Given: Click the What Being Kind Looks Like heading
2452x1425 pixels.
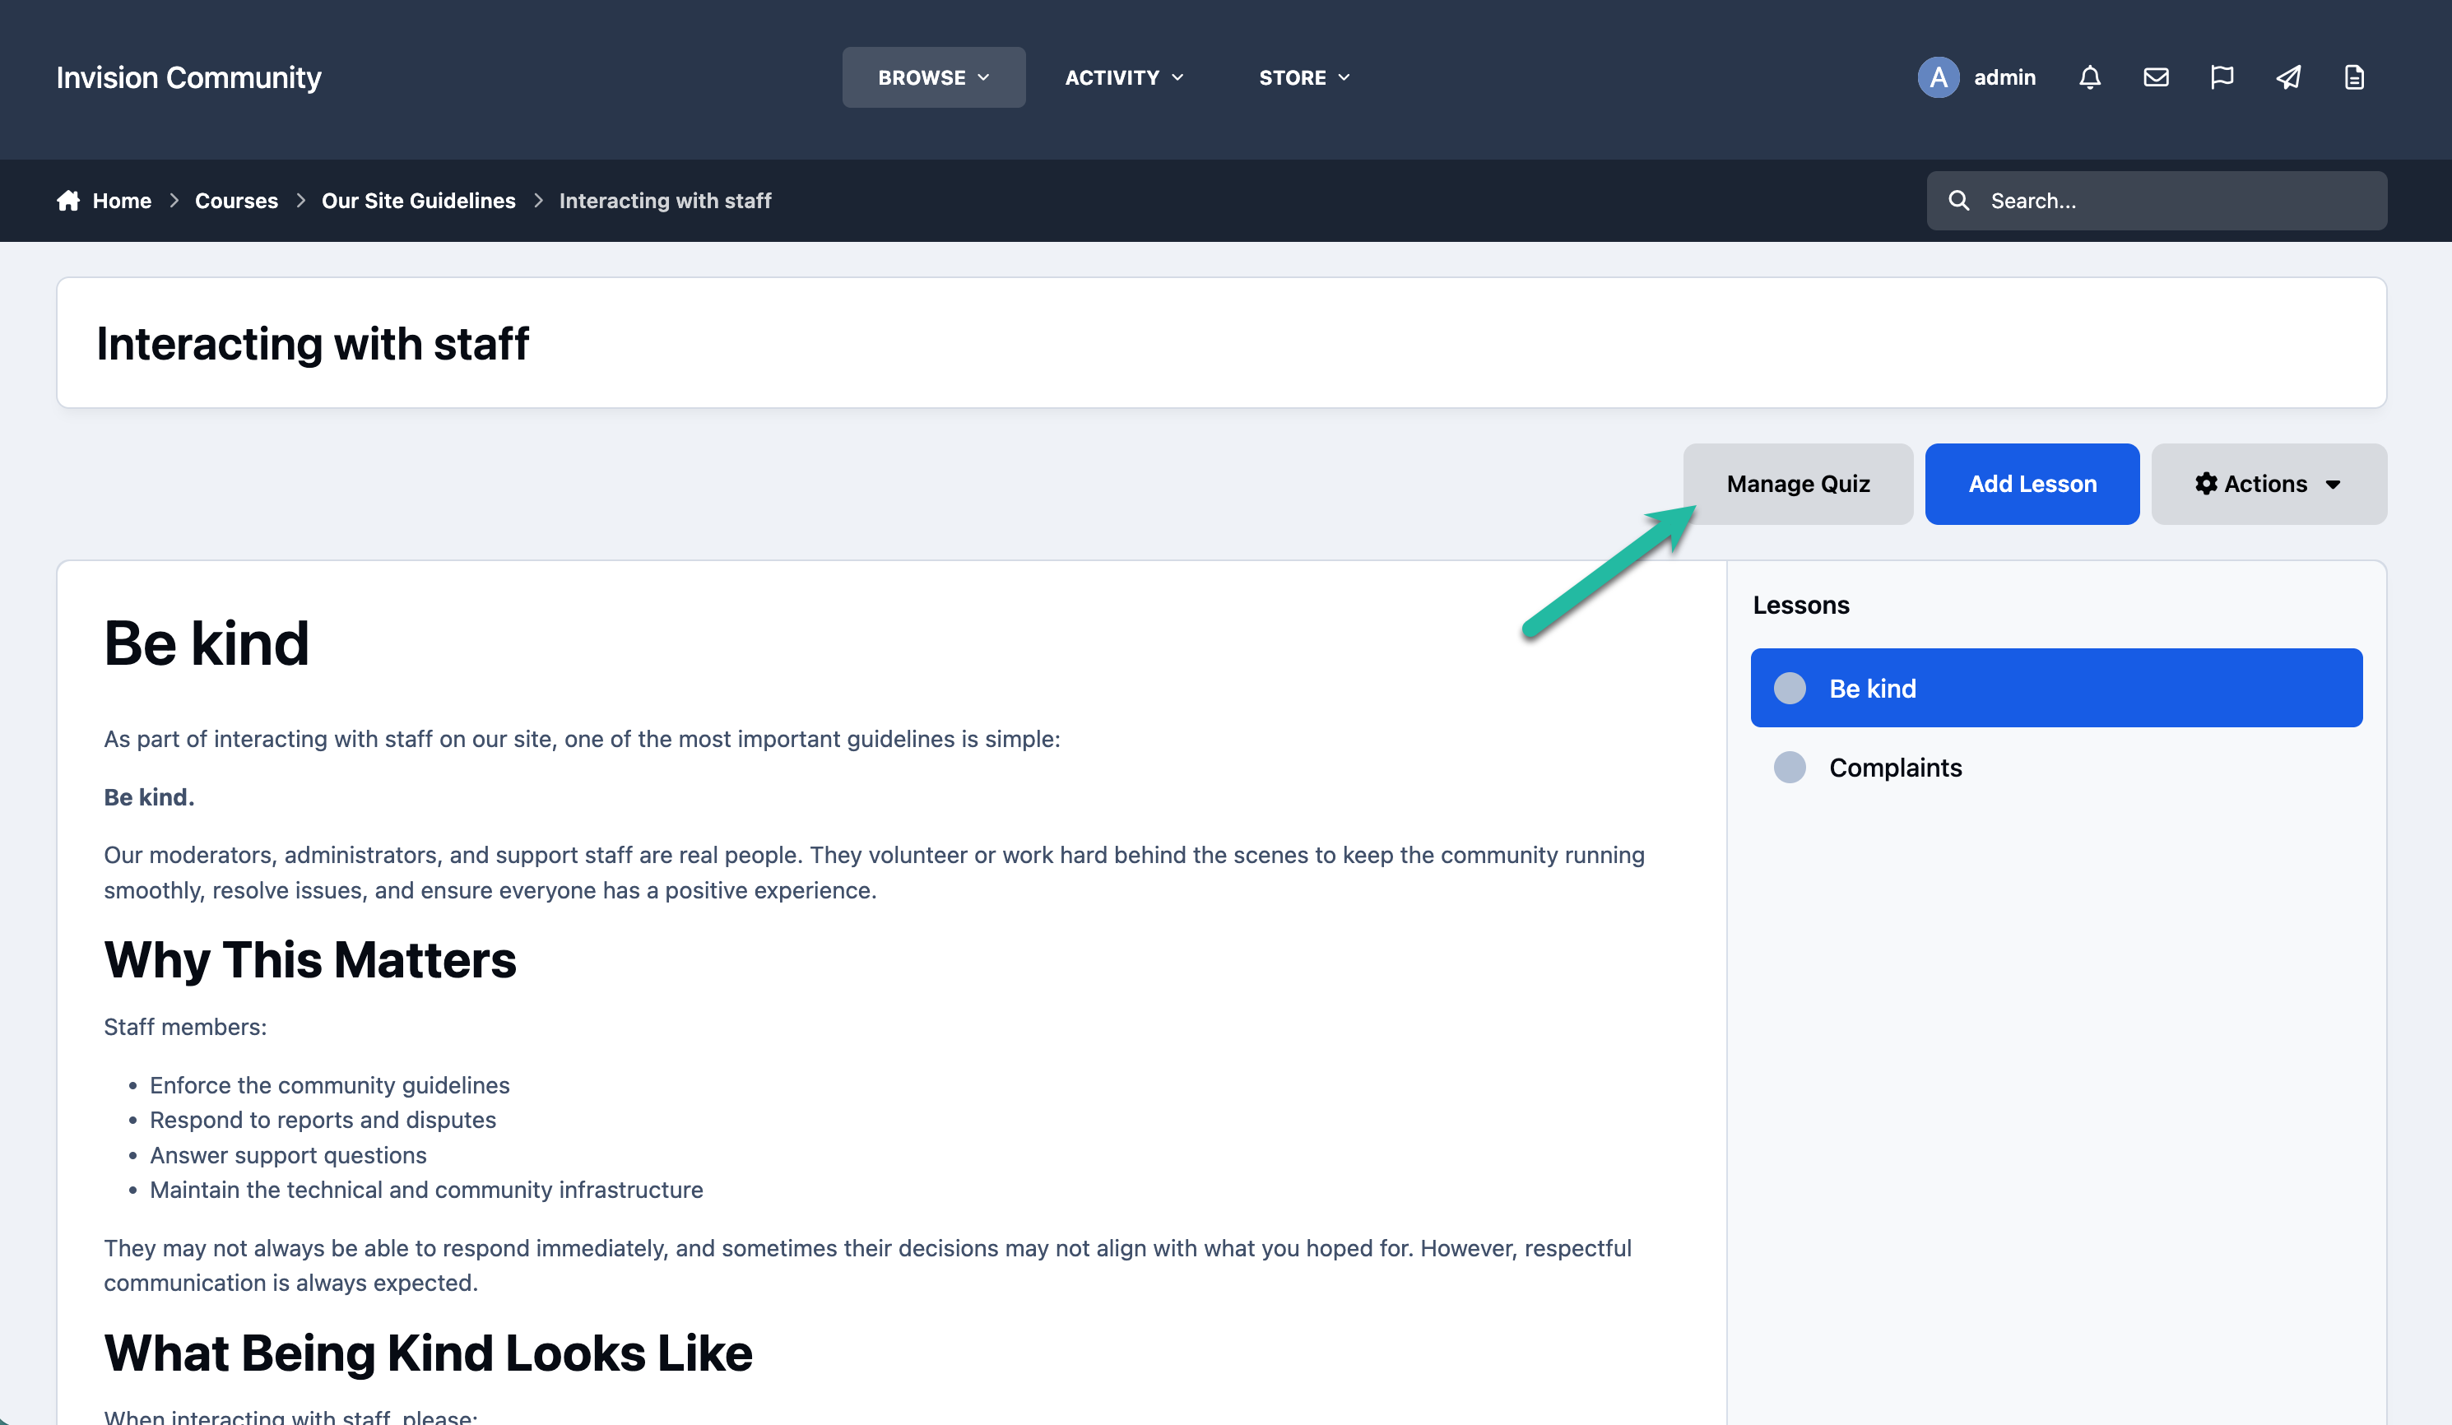Looking at the screenshot, I should coord(428,1353).
